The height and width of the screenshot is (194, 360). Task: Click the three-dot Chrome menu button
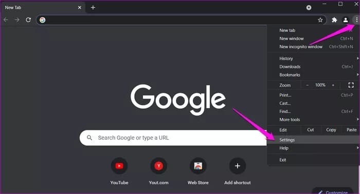click(356, 20)
